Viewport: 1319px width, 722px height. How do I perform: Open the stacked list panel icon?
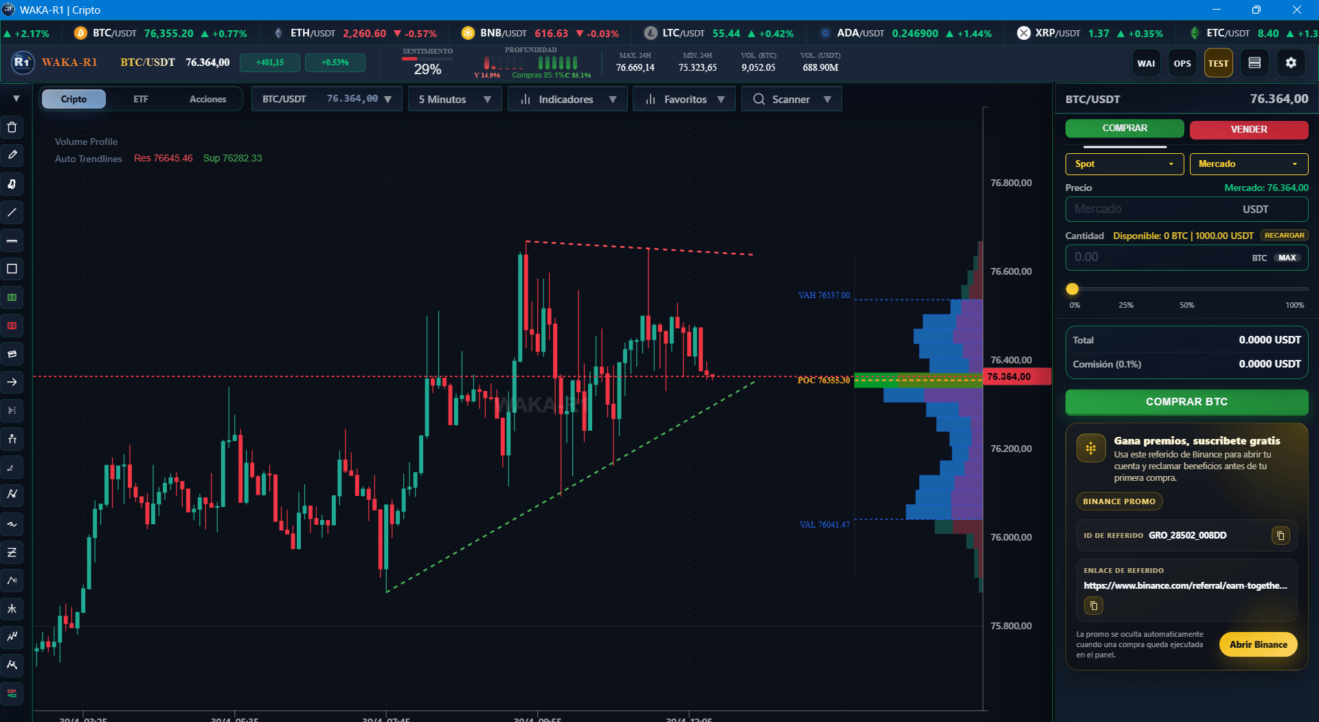pyautogui.click(x=1254, y=63)
